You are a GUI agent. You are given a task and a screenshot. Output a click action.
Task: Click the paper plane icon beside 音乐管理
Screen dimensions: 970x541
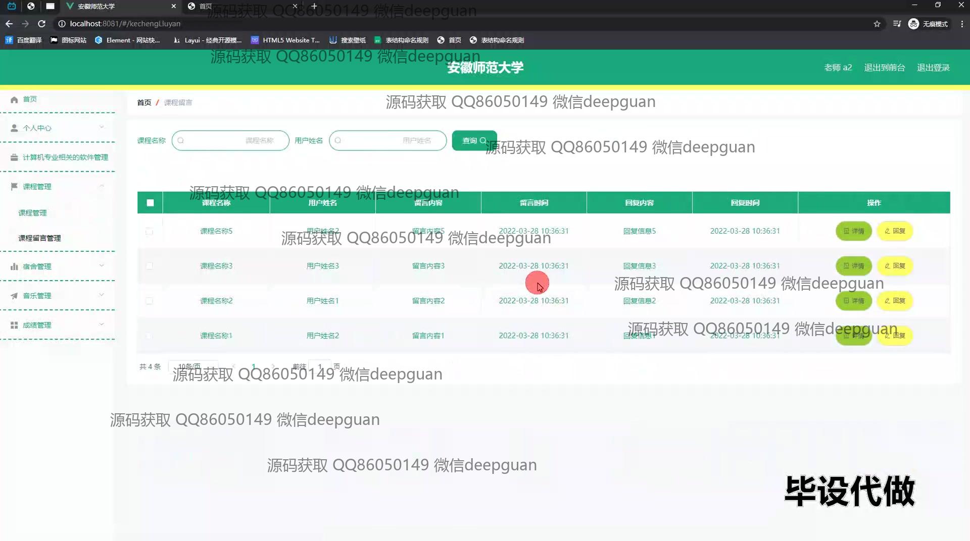14,296
